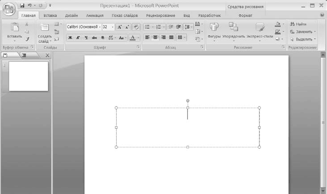Click the Clear Formatting icon
This screenshot has height=194, width=327.
136,27
